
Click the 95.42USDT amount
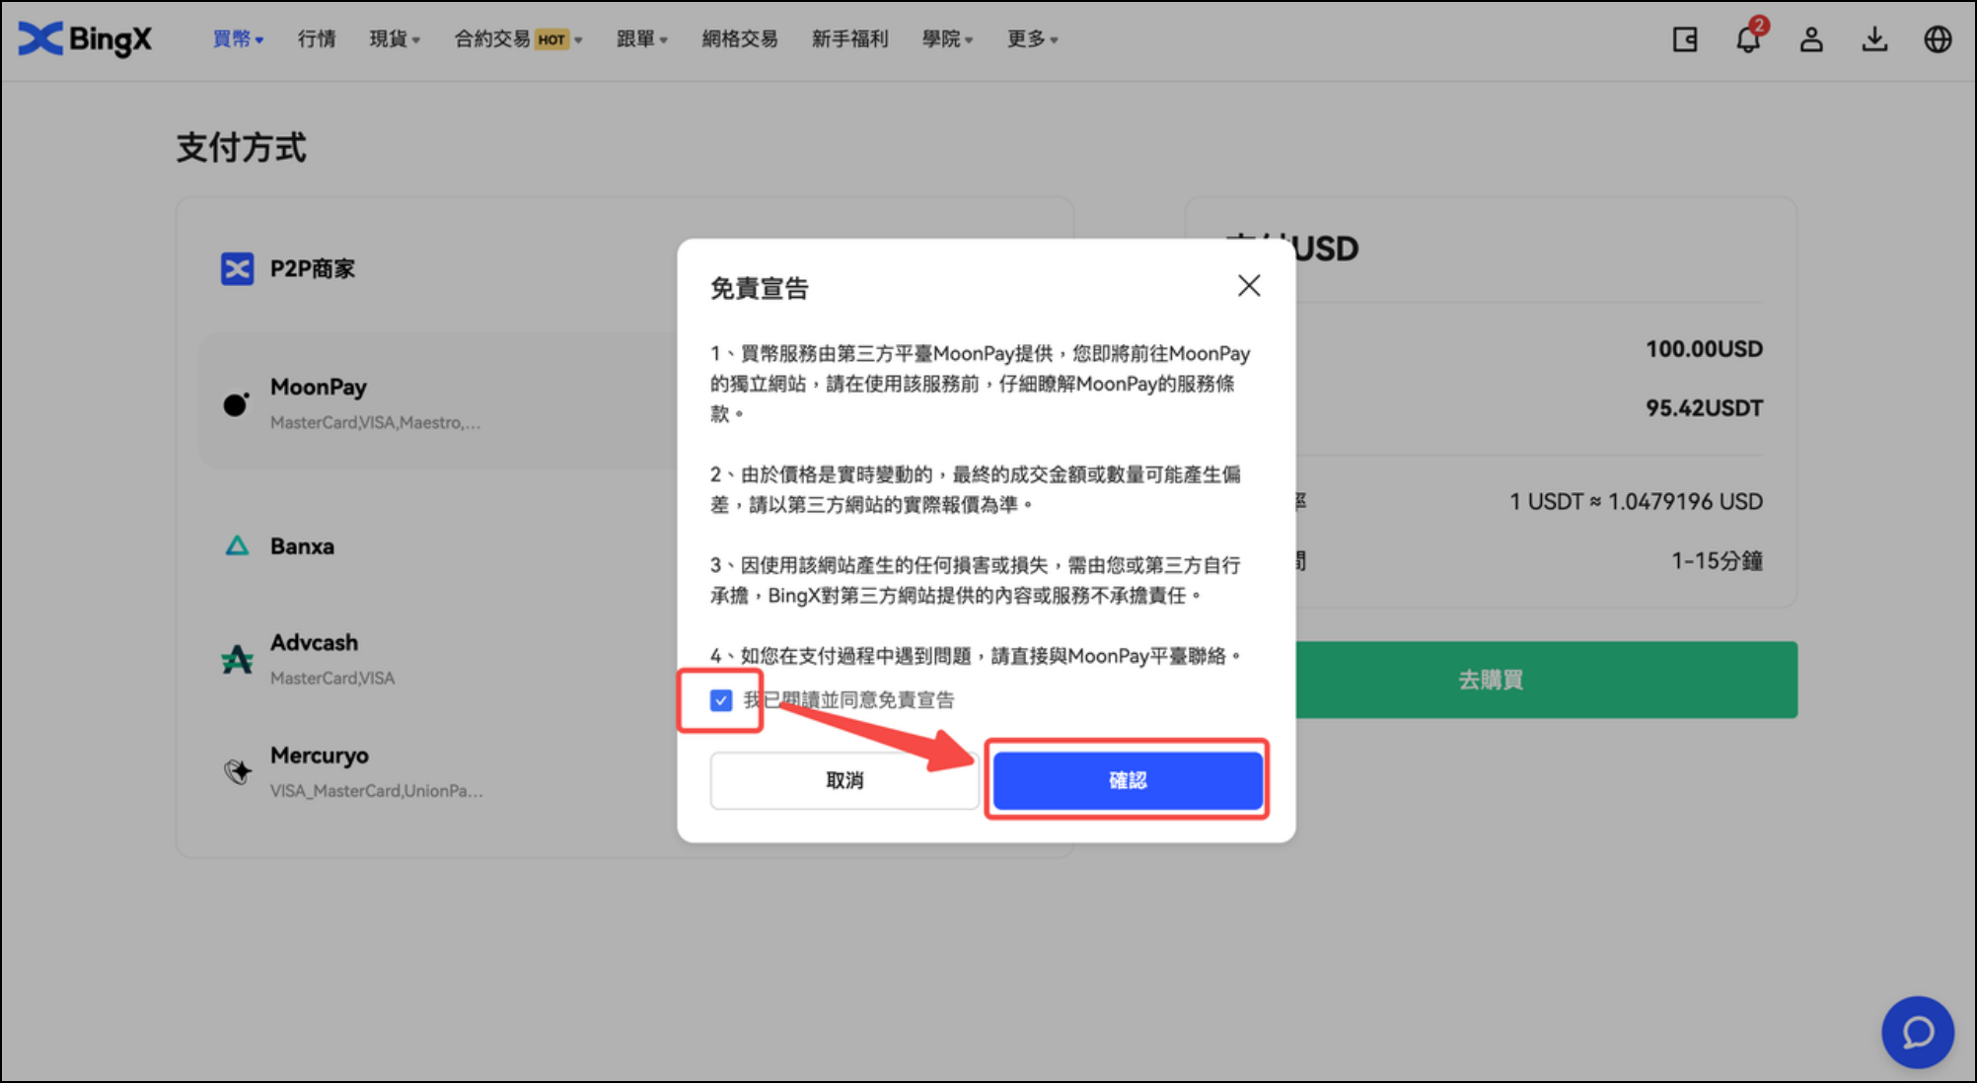coord(1704,408)
